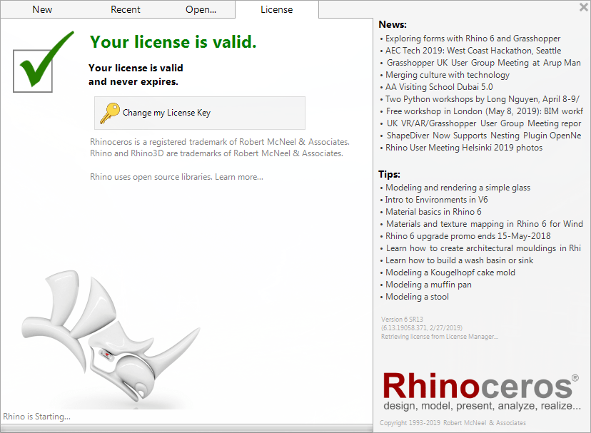
Task: Click the News: heading
Action: point(393,24)
